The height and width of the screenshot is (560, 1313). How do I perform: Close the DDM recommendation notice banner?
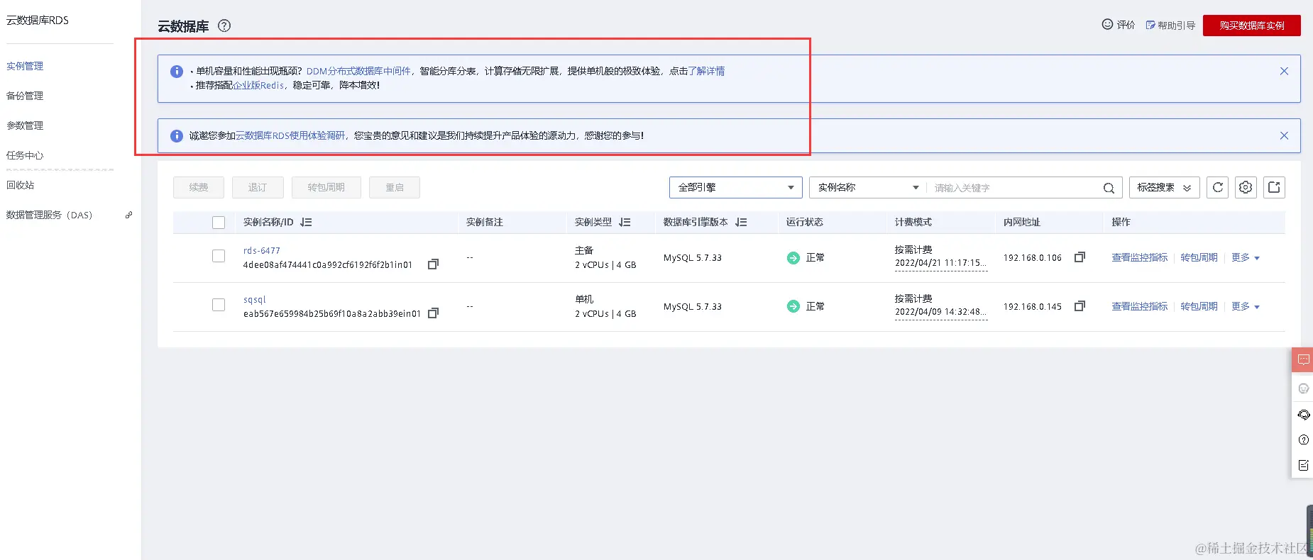point(1284,71)
